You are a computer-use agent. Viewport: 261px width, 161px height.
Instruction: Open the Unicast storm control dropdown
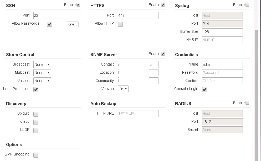pos(42,81)
